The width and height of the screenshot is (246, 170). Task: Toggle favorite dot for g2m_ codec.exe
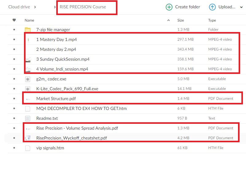click(x=14, y=79)
